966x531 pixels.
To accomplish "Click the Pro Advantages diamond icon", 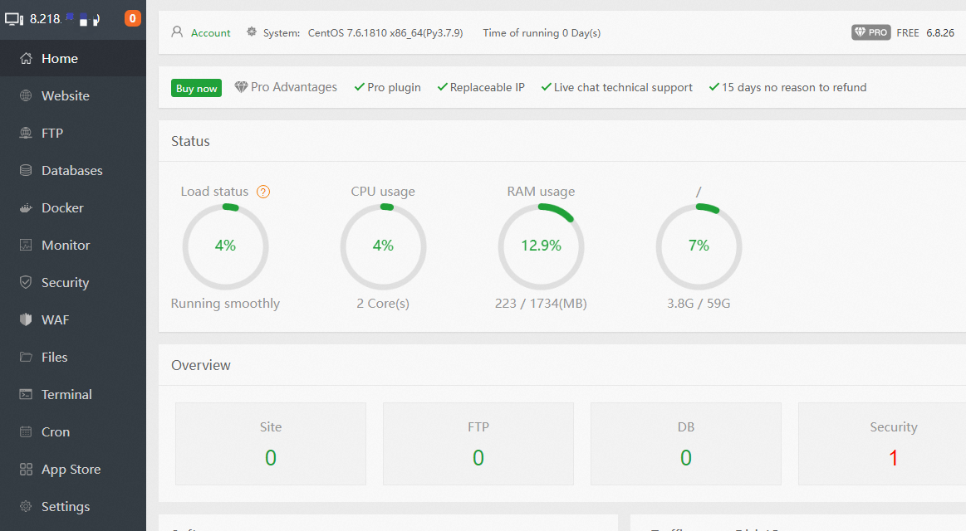I will [x=242, y=87].
